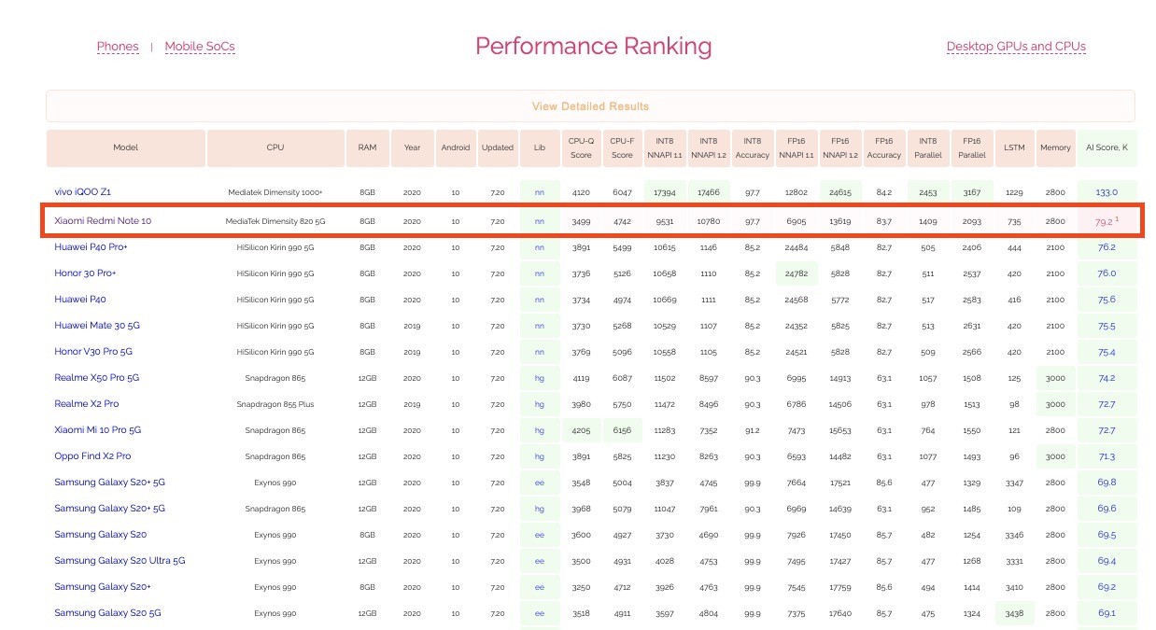Open the Samsung Galaxy S20 Ultra 5G link
Viewport: 1156px width, 630px height.
(120, 561)
